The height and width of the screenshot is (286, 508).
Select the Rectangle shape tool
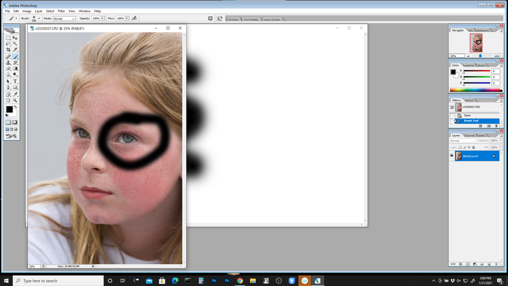click(15, 87)
